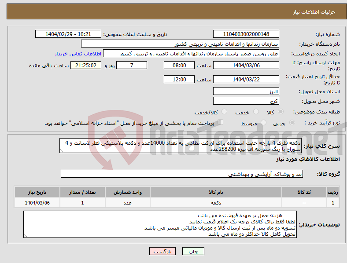Click the quantity cell showing 1
The width and height of the screenshot is (347, 263).
coord(82,203)
